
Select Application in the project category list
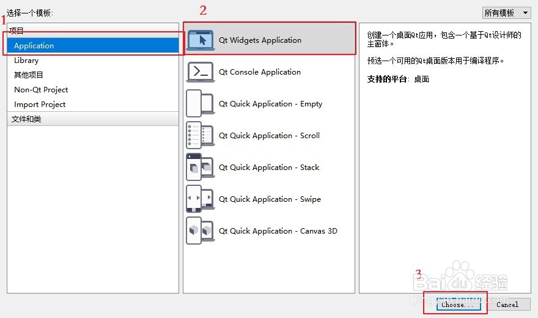coord(93,46)
